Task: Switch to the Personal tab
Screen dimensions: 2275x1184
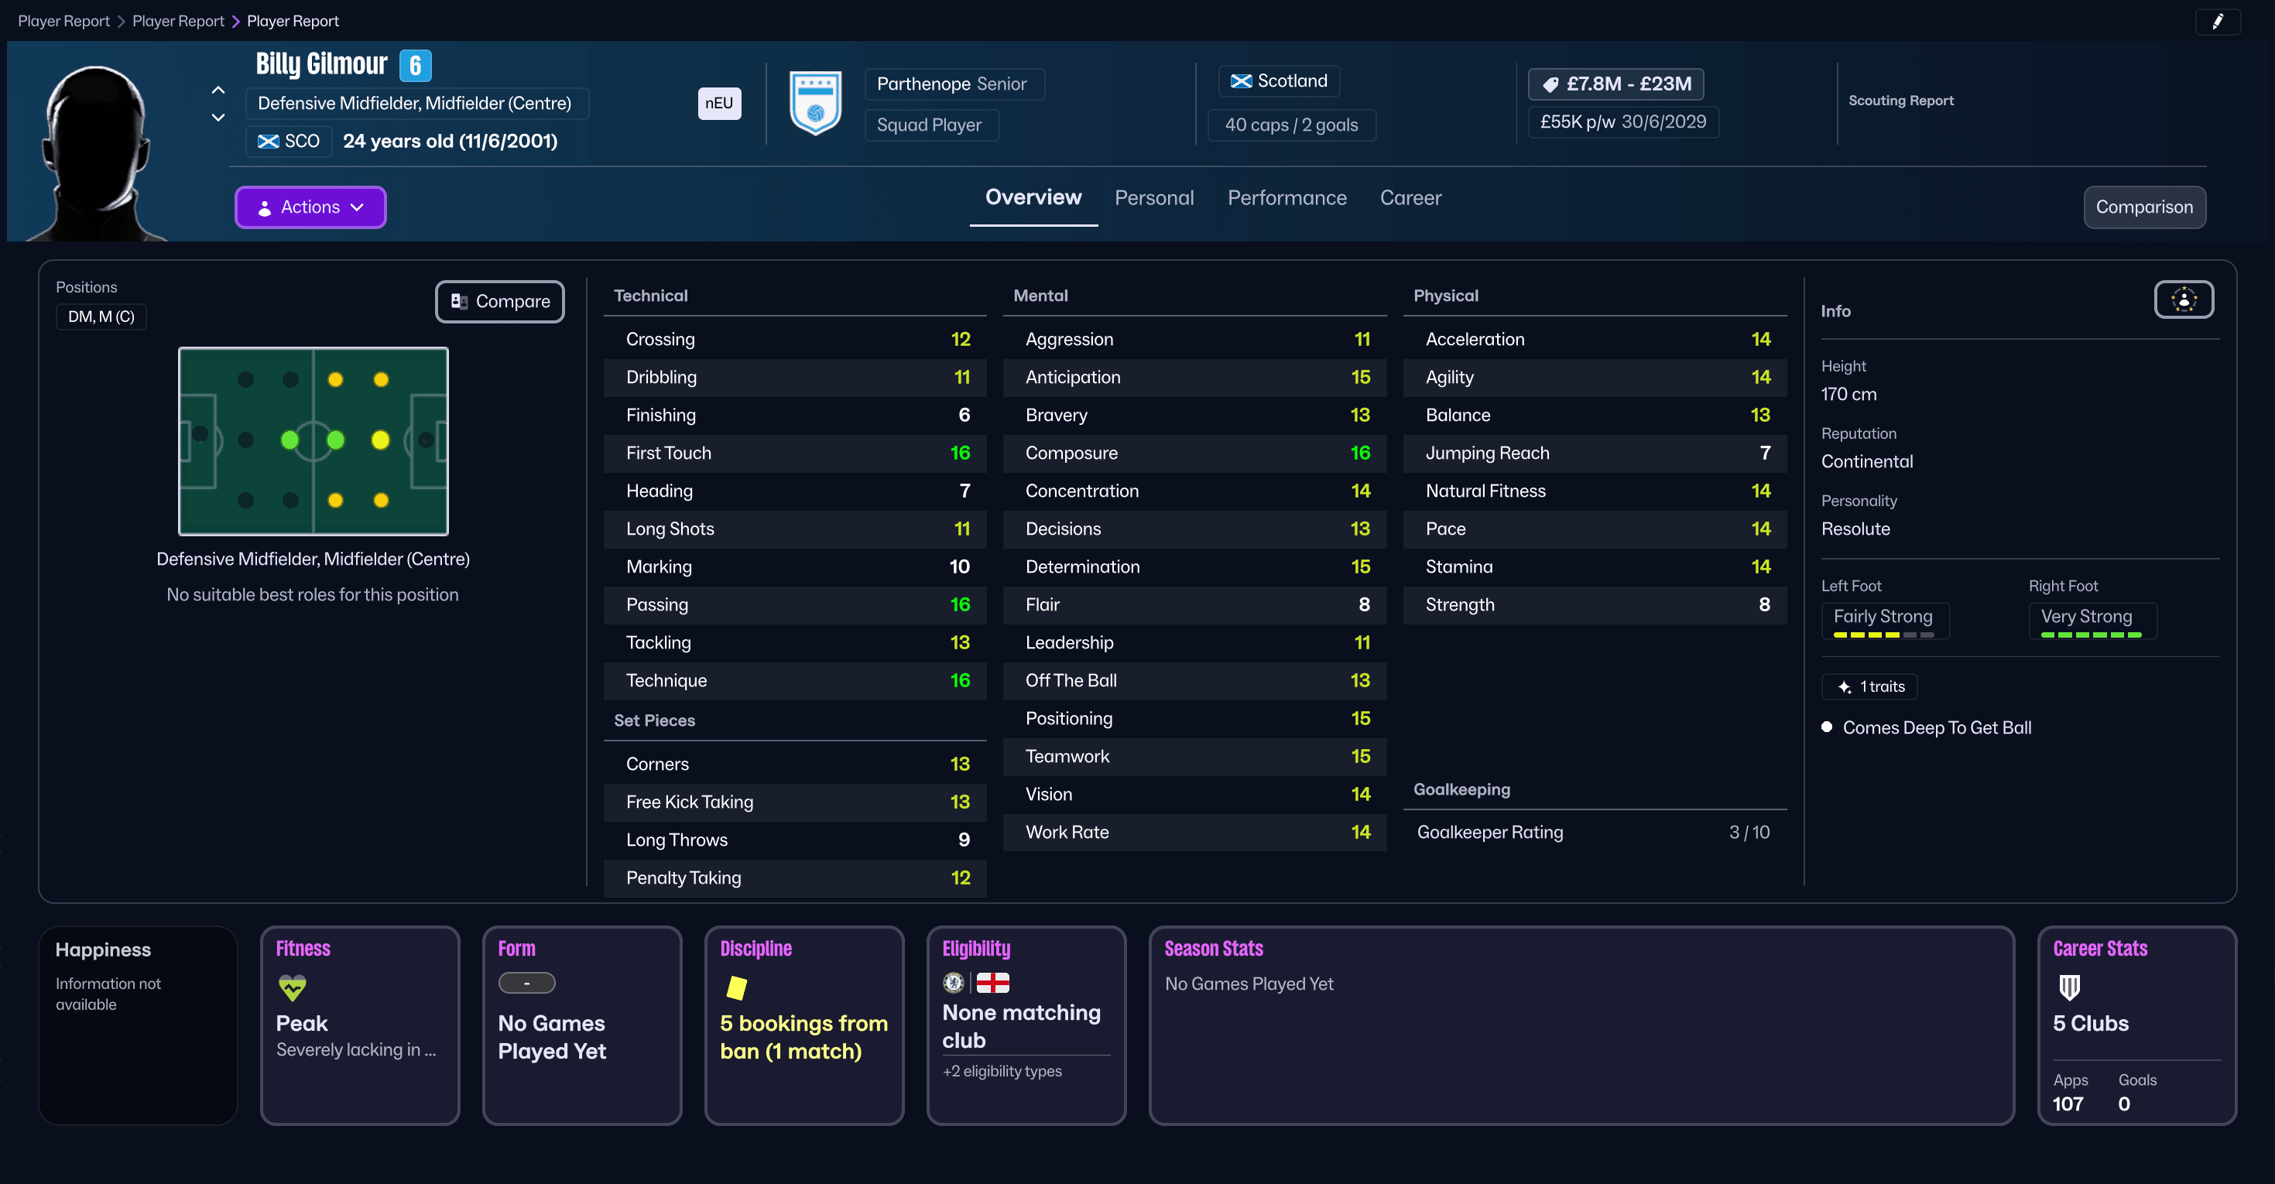Action: pos(1153,198)
